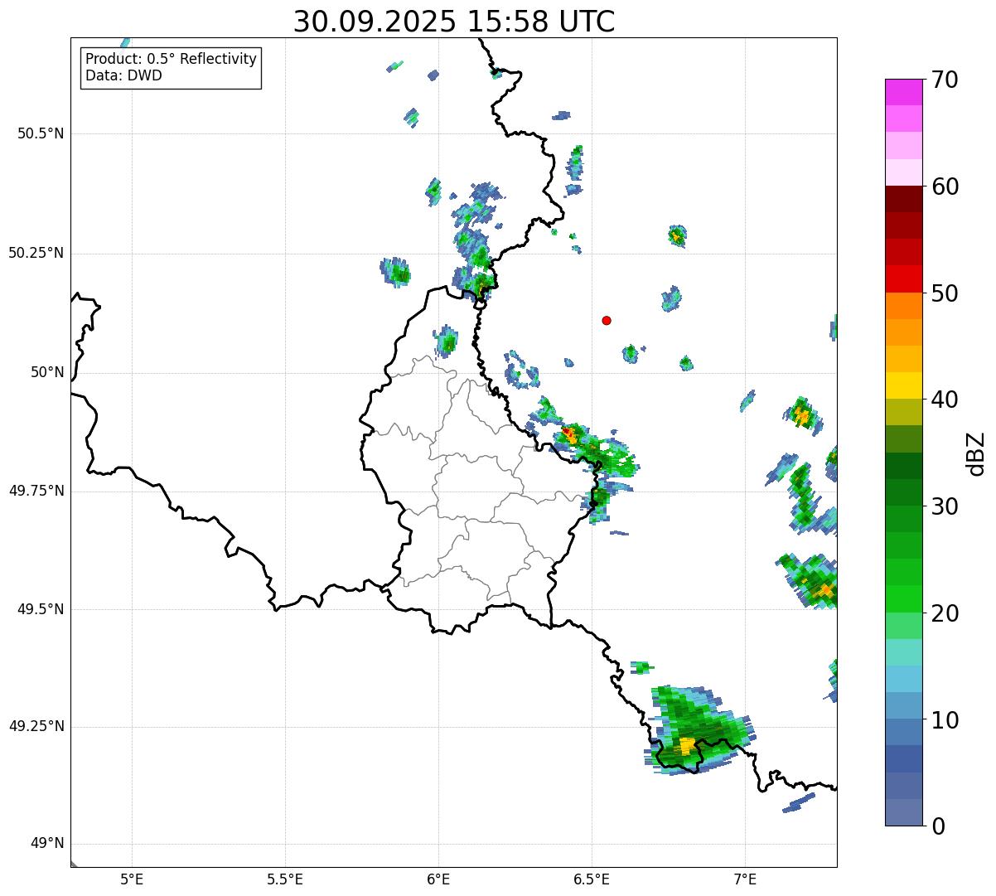The width and height of the screenshot is (996, 896).
Task: Click the dBZ colorbar axis label
Action: [976, 453]
